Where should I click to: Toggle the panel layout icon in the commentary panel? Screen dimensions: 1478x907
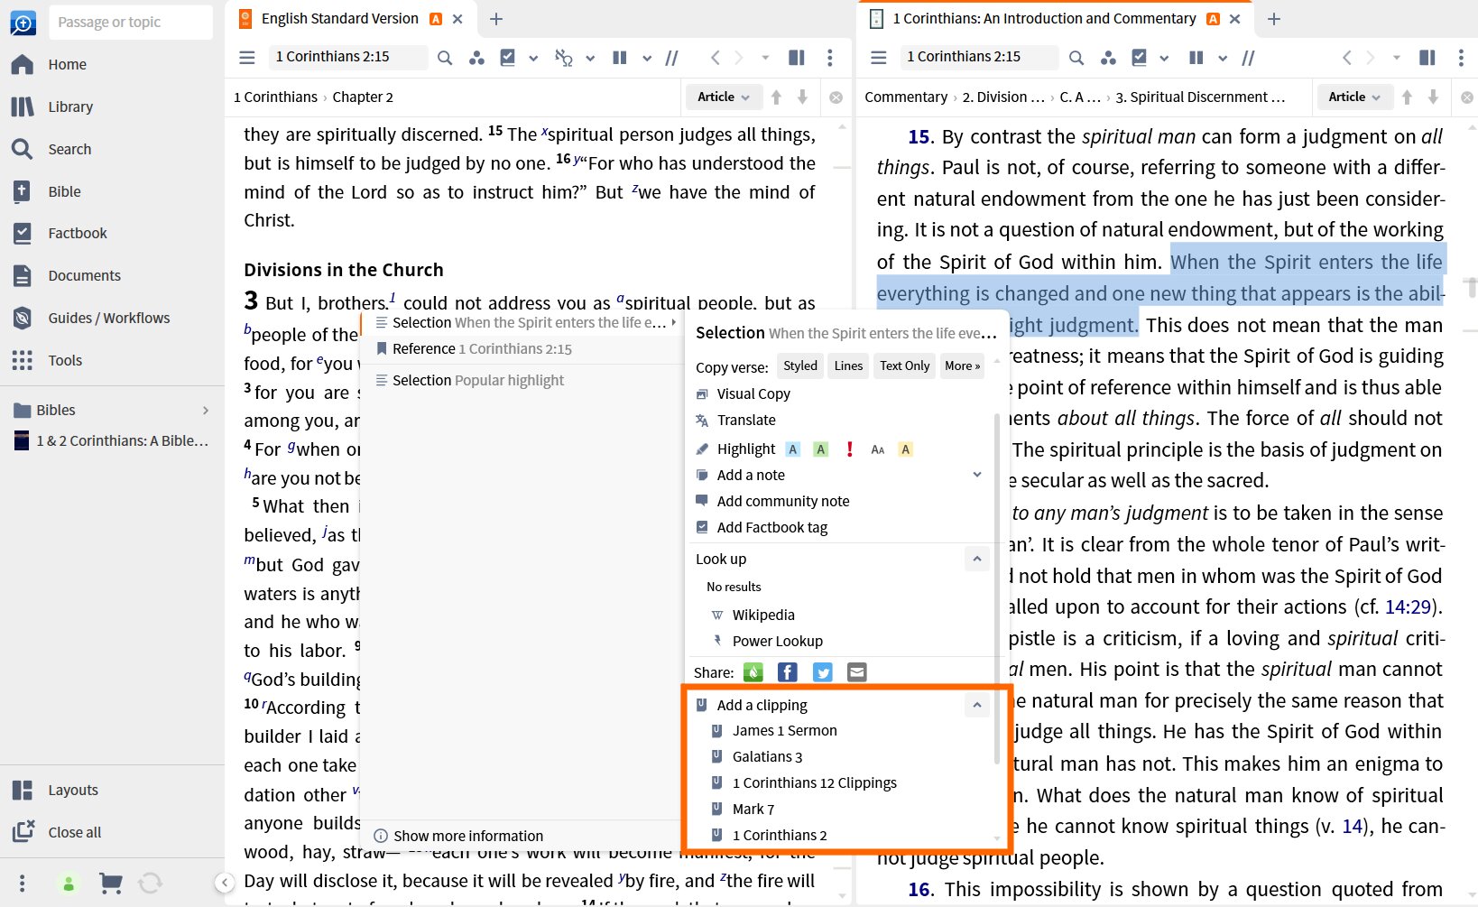1427,58
